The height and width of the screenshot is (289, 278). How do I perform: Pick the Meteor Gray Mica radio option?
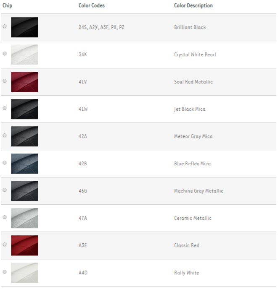[5, 135]
